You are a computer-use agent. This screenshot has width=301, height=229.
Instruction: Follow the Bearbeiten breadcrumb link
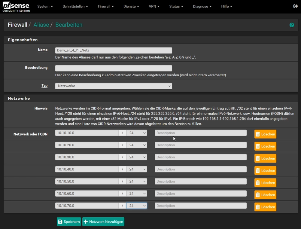click(69, 25)
